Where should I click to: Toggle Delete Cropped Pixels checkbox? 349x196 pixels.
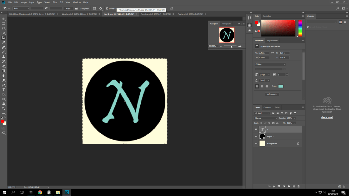pyautogui.click(x=107, y=9)
